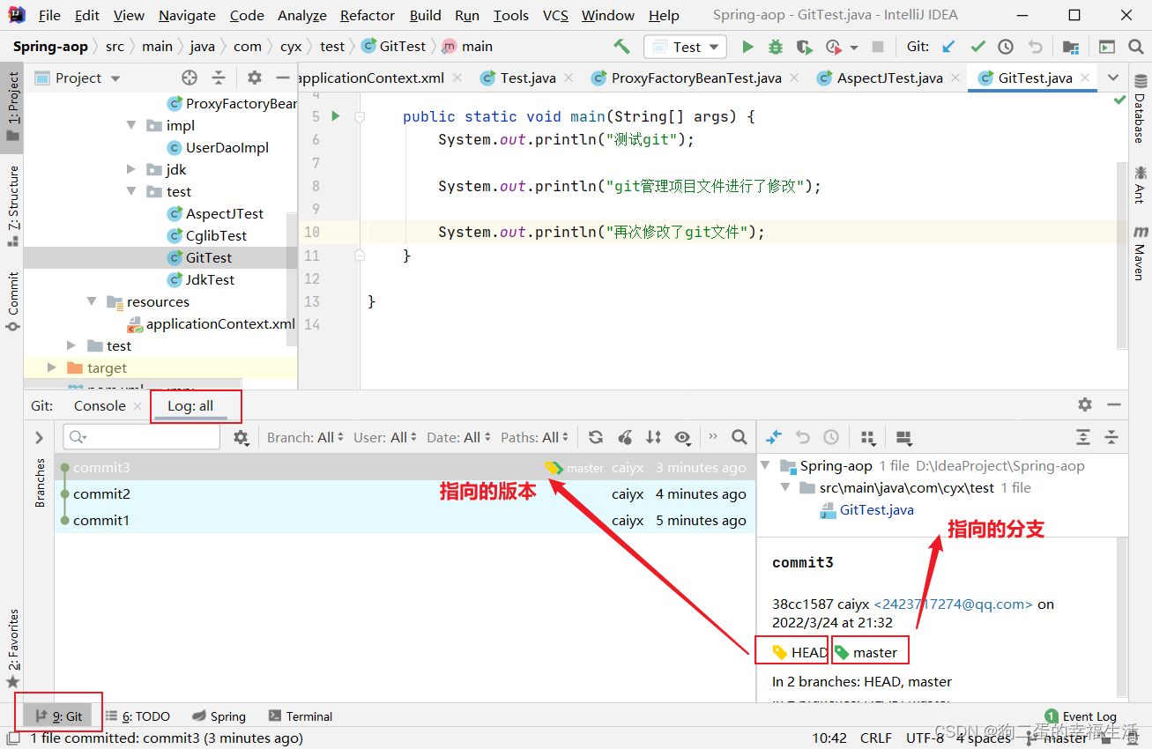Open Git tool window settings gear
The width and height of the screenshot is (1152, 749).
point(1085,404)
